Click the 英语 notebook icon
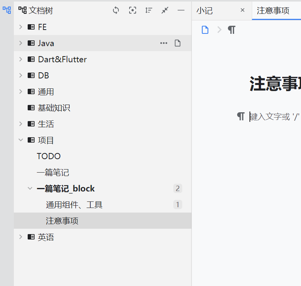The width and height of the screenshot is (301, 286). (x=31, y=237)
